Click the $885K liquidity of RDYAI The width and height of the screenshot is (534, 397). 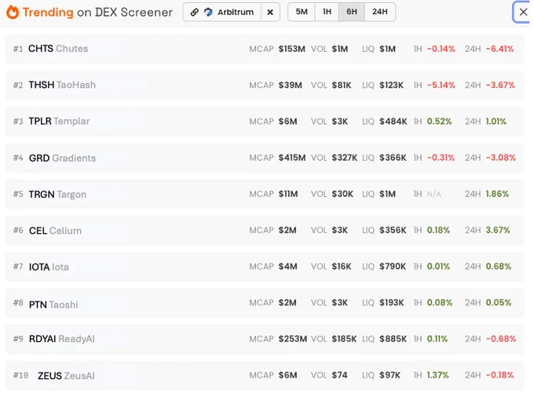click(x=393, y=339)
